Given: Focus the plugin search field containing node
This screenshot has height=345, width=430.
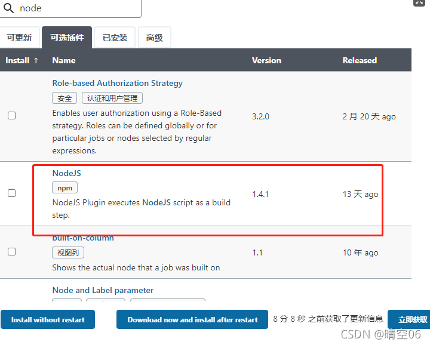Looking at the screenshot, I should [70, 8].
